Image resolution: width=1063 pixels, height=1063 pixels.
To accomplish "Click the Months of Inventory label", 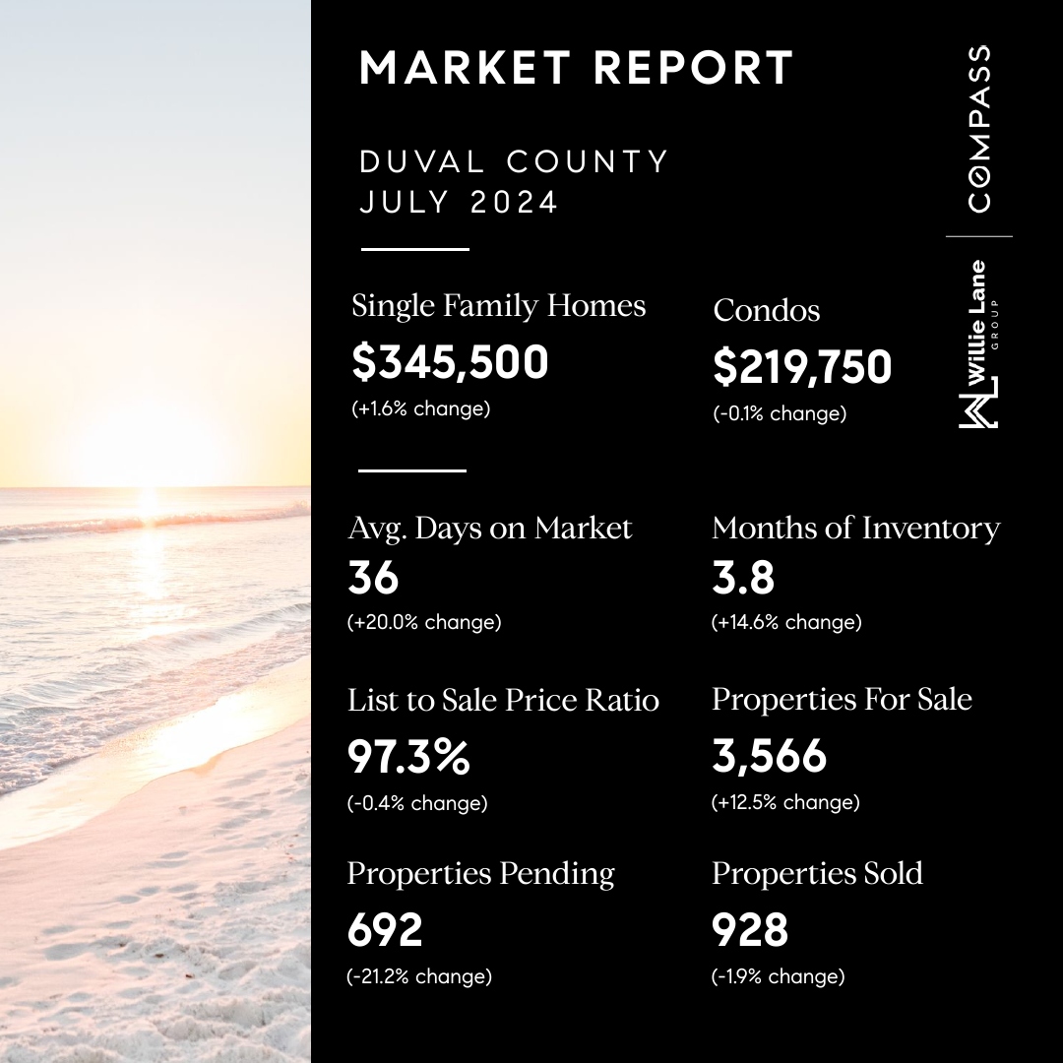I will coord(855,529).
